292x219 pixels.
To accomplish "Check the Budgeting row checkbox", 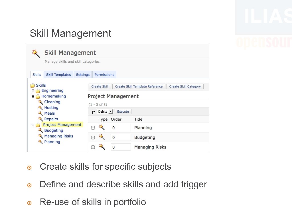I will 93,137.
